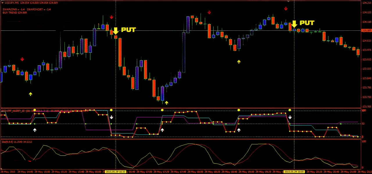Click the leftmost white up arrow in RSI panel
This screenshot has height=174, width=372.
[35, 130]
